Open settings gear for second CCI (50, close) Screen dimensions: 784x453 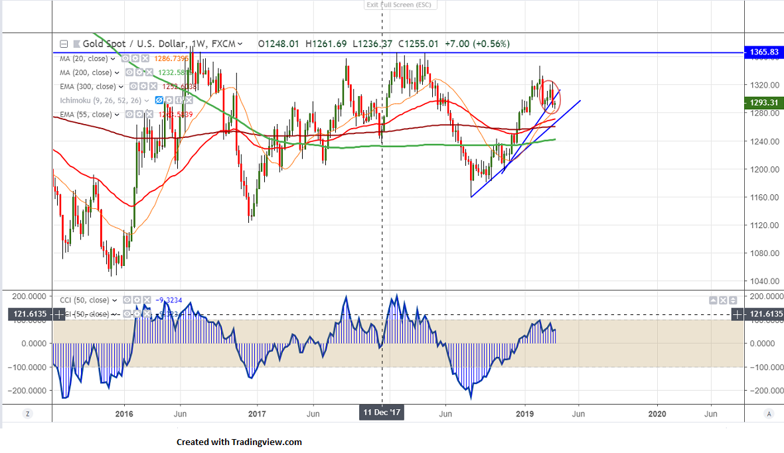click(137, 314)
